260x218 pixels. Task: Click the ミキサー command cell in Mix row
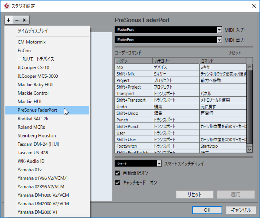pos(223,67)
